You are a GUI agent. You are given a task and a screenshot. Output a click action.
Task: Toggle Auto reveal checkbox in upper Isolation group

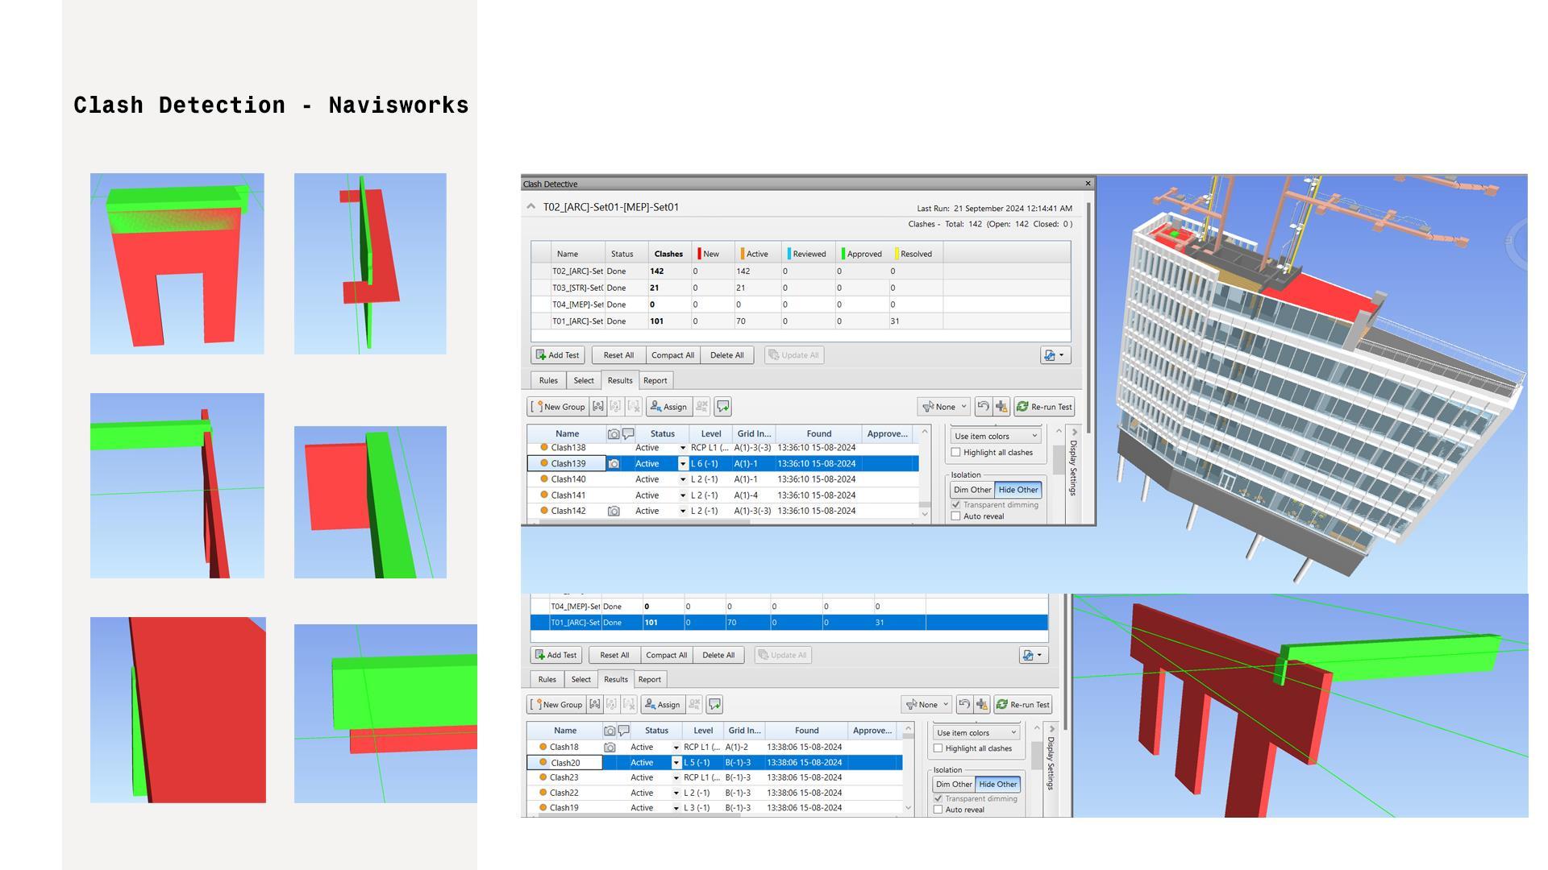coord(956,516)
